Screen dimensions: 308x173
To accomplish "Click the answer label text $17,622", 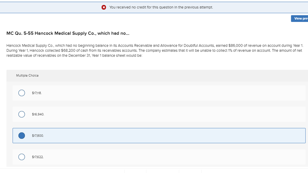I will 37,157.
